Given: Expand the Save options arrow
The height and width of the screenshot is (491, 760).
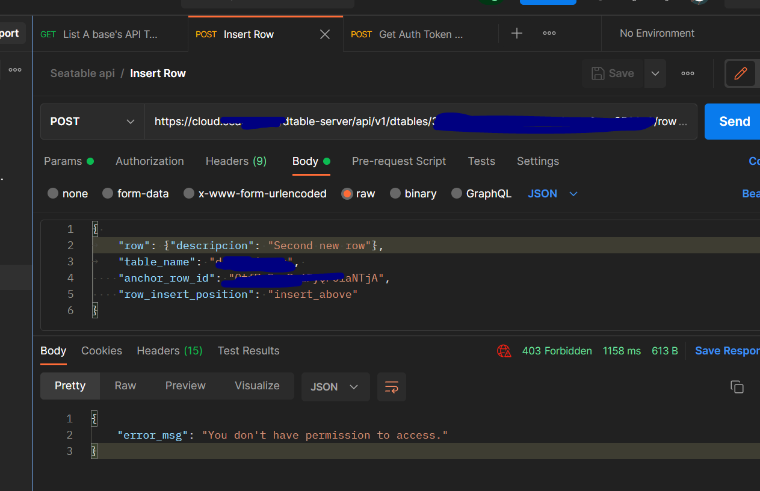Looking at the screenshot, I should point(655,73).
